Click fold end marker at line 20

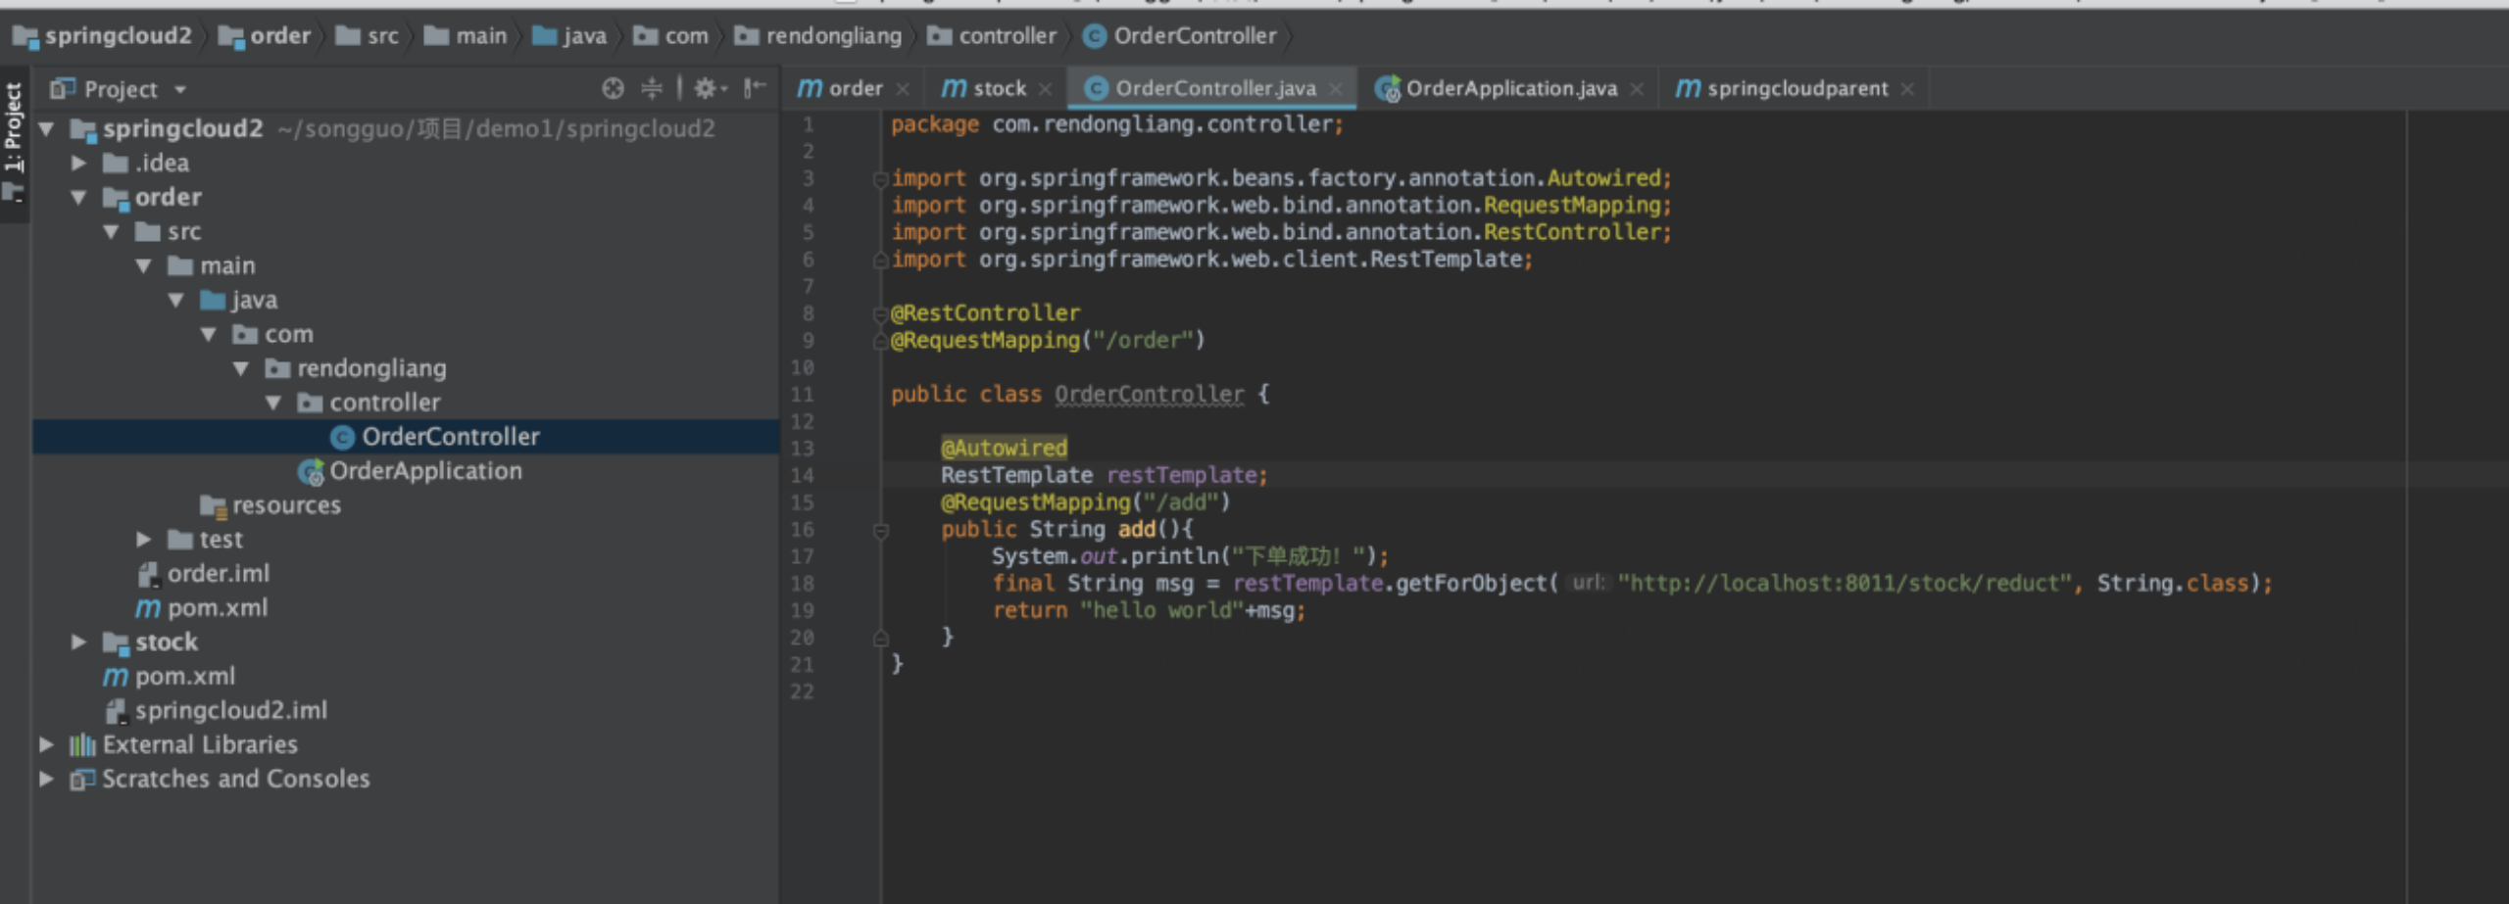click(880, 639)
